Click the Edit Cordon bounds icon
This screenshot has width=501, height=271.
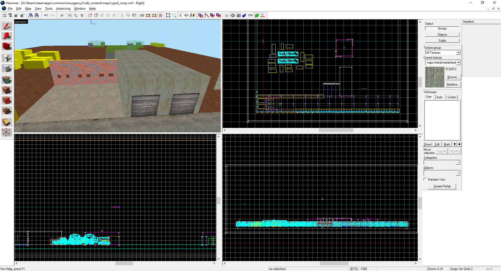154,15
